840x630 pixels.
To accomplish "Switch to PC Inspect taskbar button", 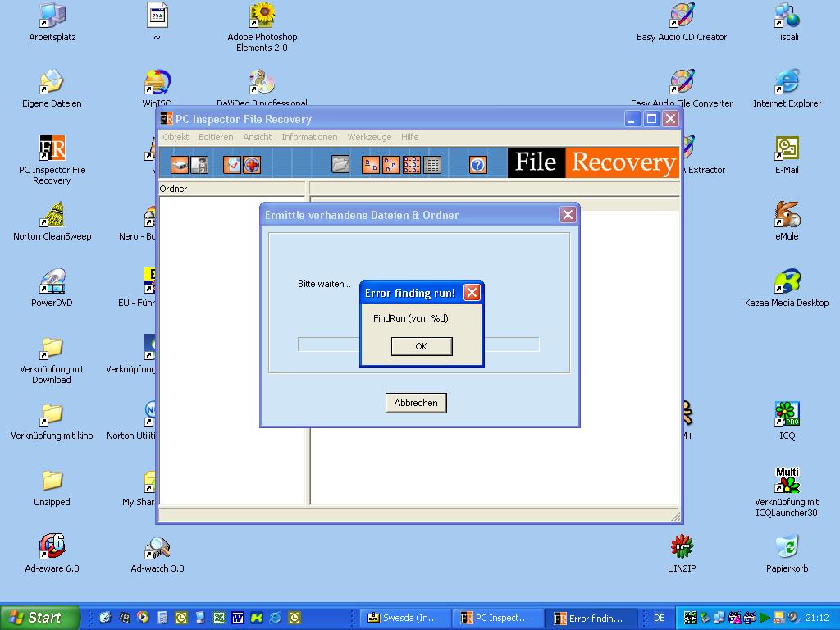I will [x=497, y=619].
